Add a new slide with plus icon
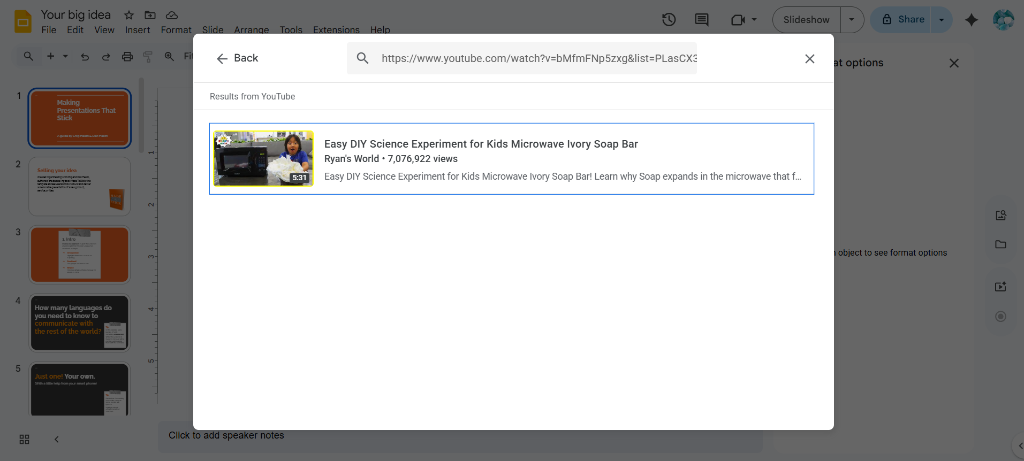The height and width of the screenshot is (461, 1024). coord(51,56)
